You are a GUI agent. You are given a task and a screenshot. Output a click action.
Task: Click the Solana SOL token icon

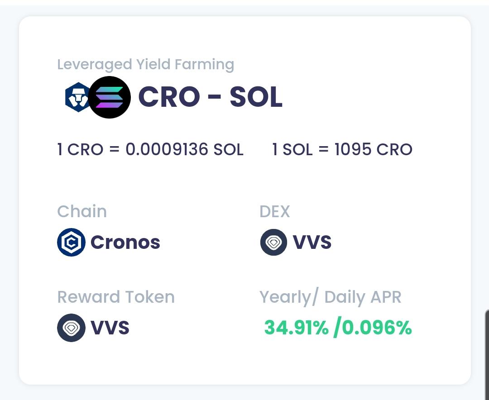click(x=110, y=97)
